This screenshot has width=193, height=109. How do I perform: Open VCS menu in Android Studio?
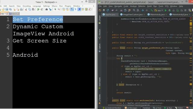point(167,6)
